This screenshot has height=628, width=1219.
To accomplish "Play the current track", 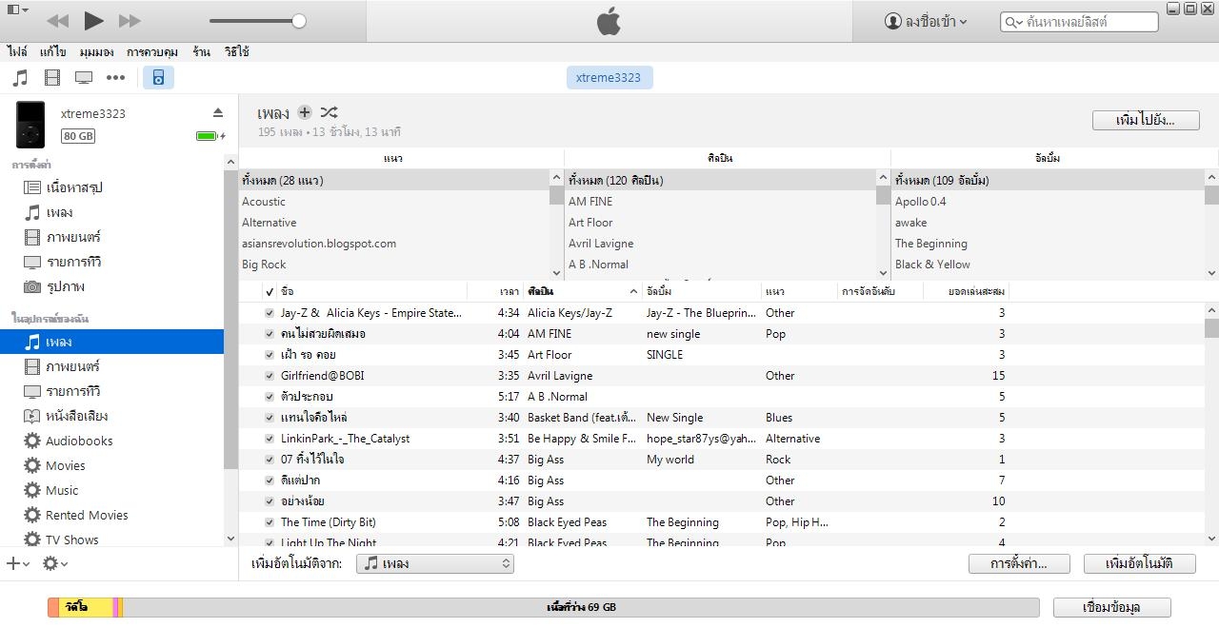I will coord(93,20).
